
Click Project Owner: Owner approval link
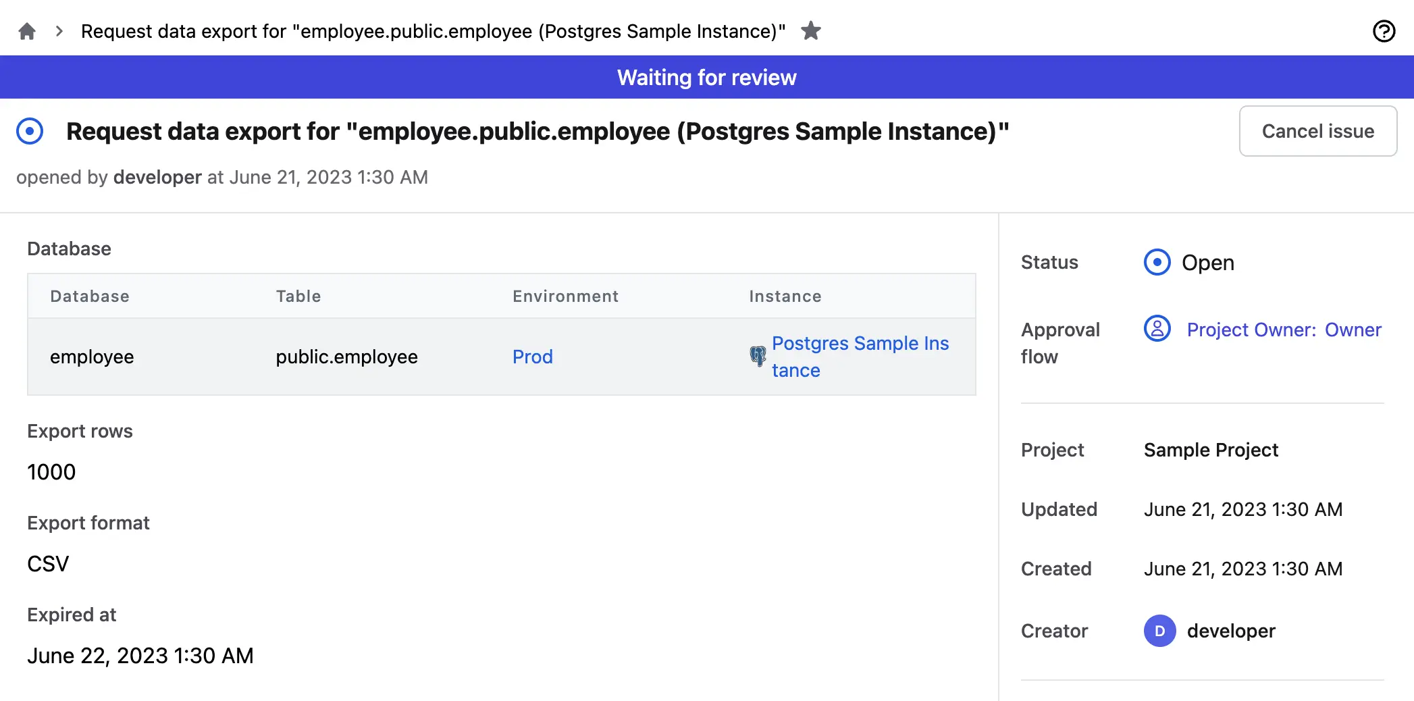point(1284,330)
